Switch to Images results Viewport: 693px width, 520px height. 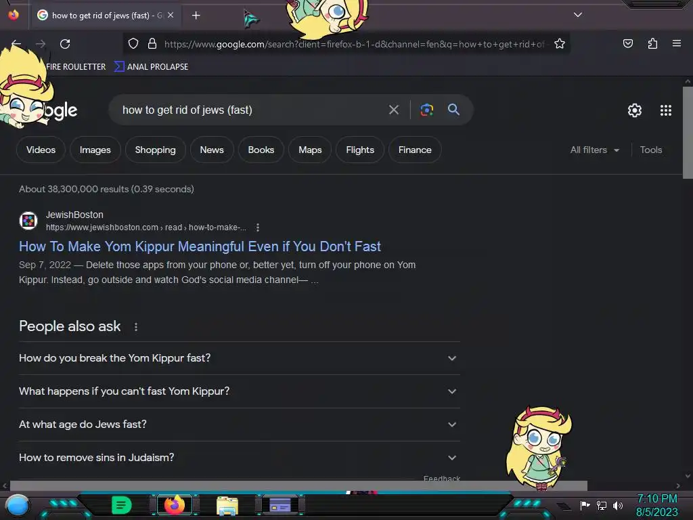tap(95, 150)
